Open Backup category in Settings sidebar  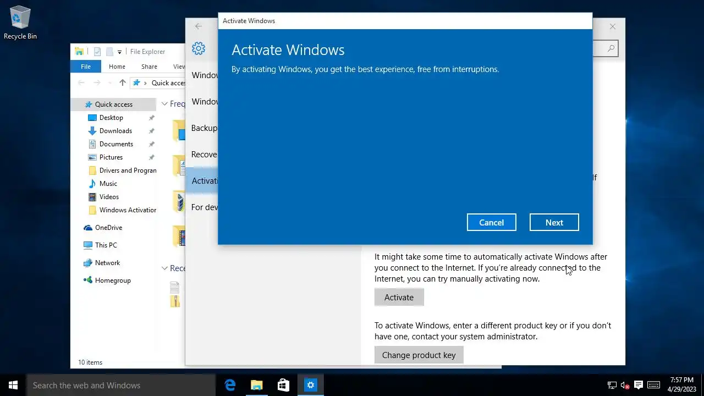pos(202,128)
